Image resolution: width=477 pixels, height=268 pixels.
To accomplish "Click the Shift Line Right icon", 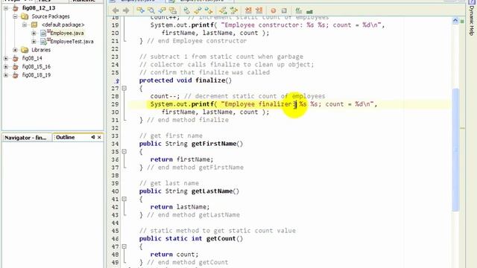I will (234, 10).
